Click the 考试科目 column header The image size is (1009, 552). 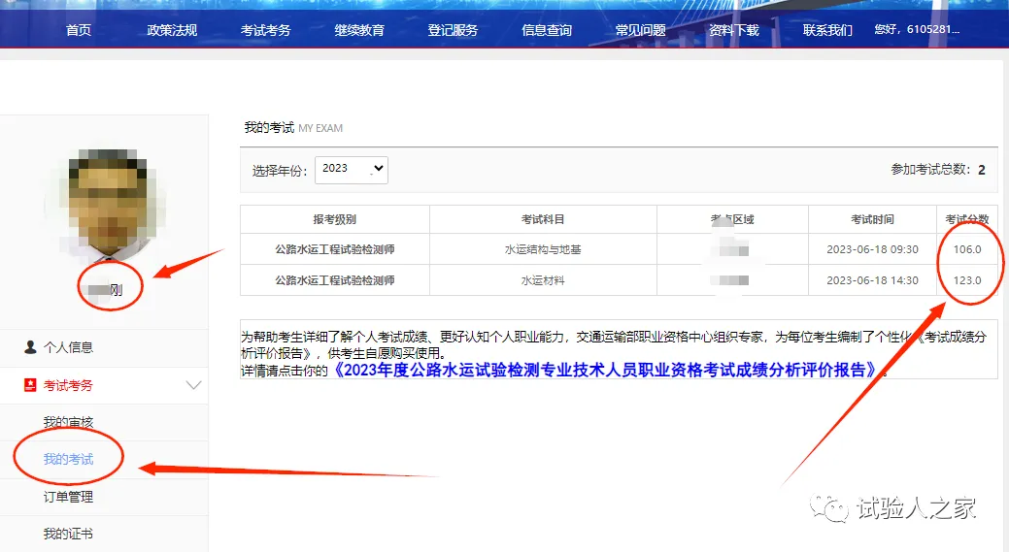[543, 220]
